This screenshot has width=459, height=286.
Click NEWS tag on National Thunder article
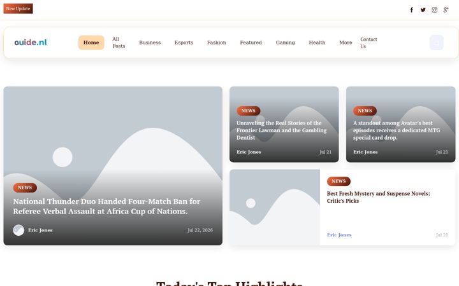click(x=25, y=187)
